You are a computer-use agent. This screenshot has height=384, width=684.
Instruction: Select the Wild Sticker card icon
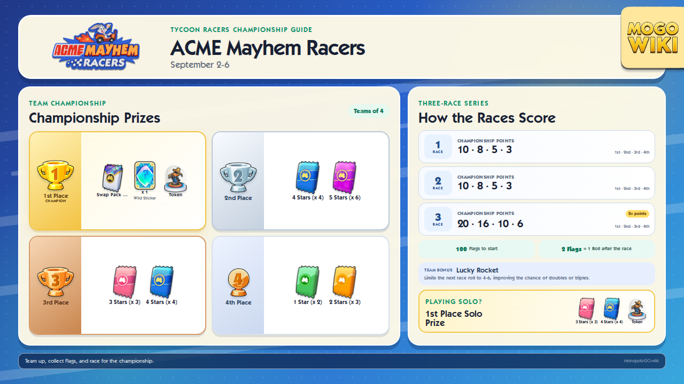[144, 175]
